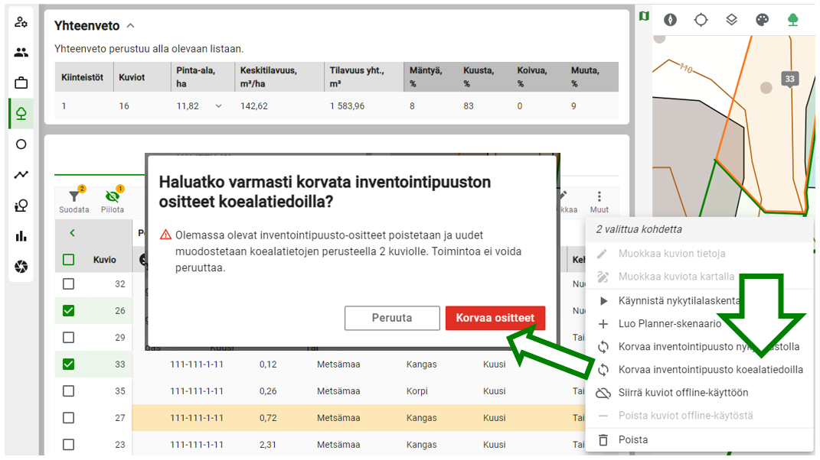Center map with crosshair locate tool
This screenshot has width=820, height=460.
point(701,20)
